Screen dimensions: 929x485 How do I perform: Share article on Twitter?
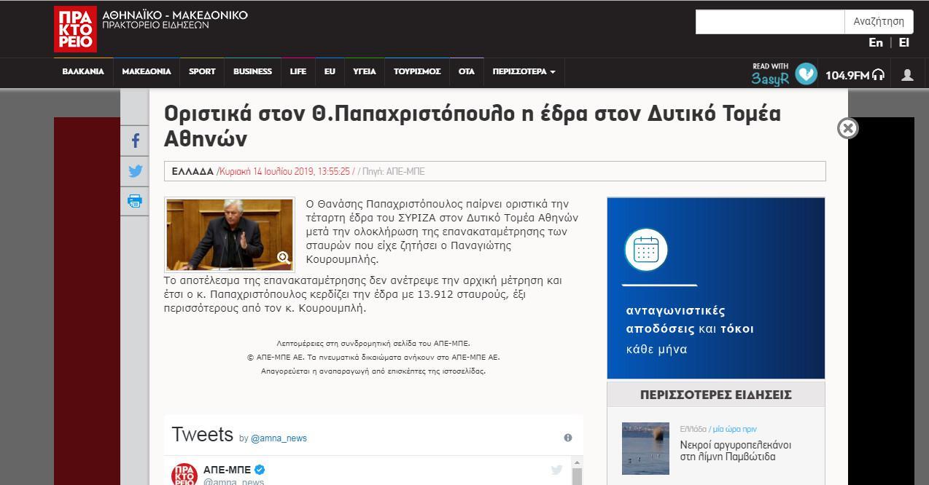pos(135,171)
